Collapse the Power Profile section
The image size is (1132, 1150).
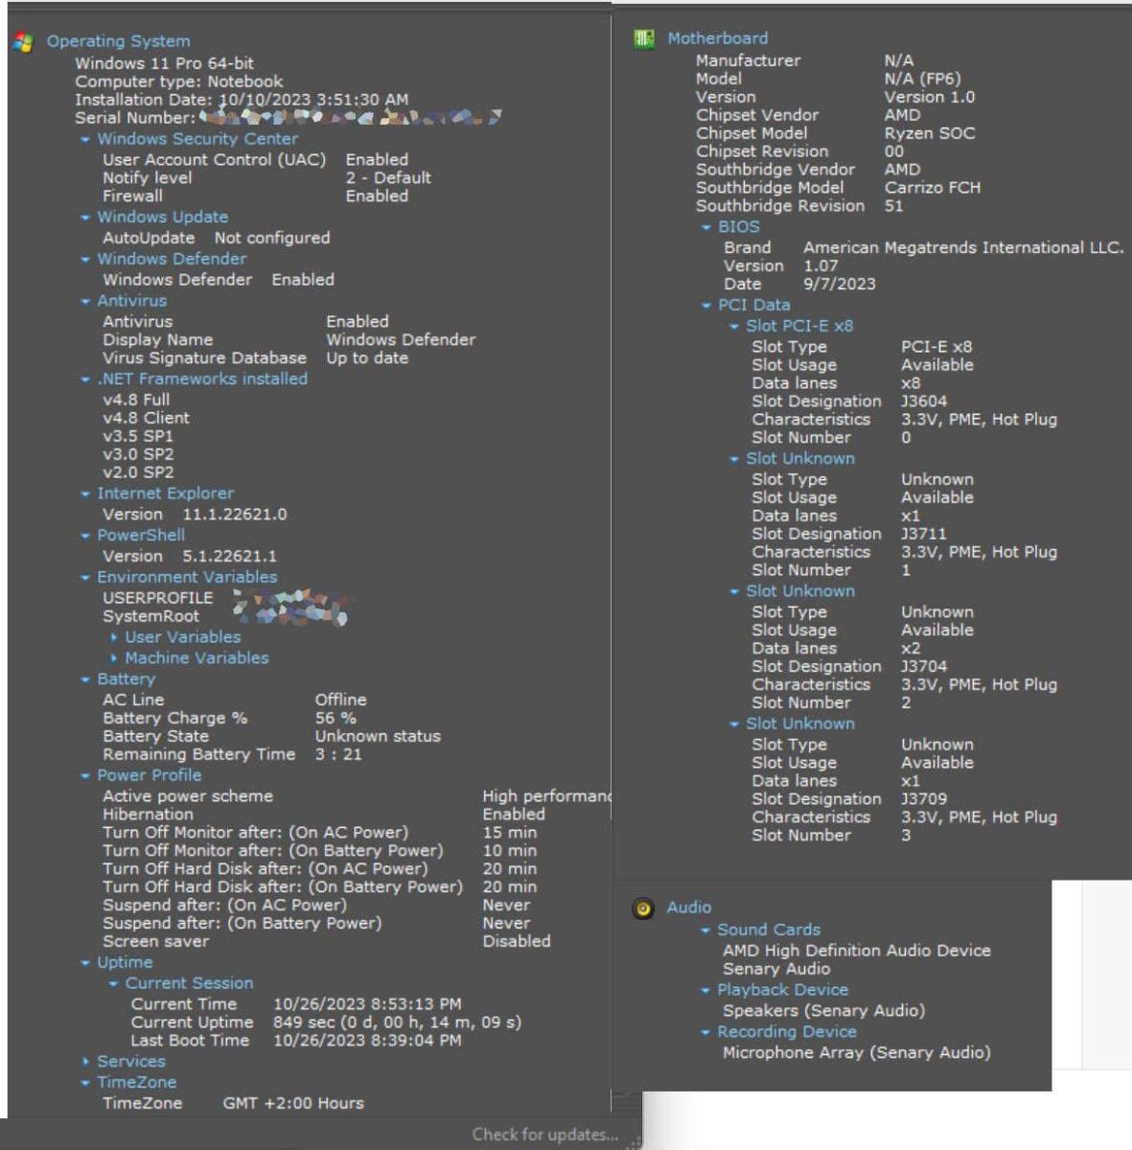pos(85,777)
